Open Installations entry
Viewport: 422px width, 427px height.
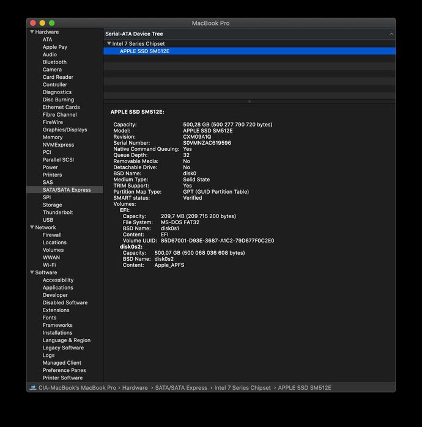(x=57, y=333)
